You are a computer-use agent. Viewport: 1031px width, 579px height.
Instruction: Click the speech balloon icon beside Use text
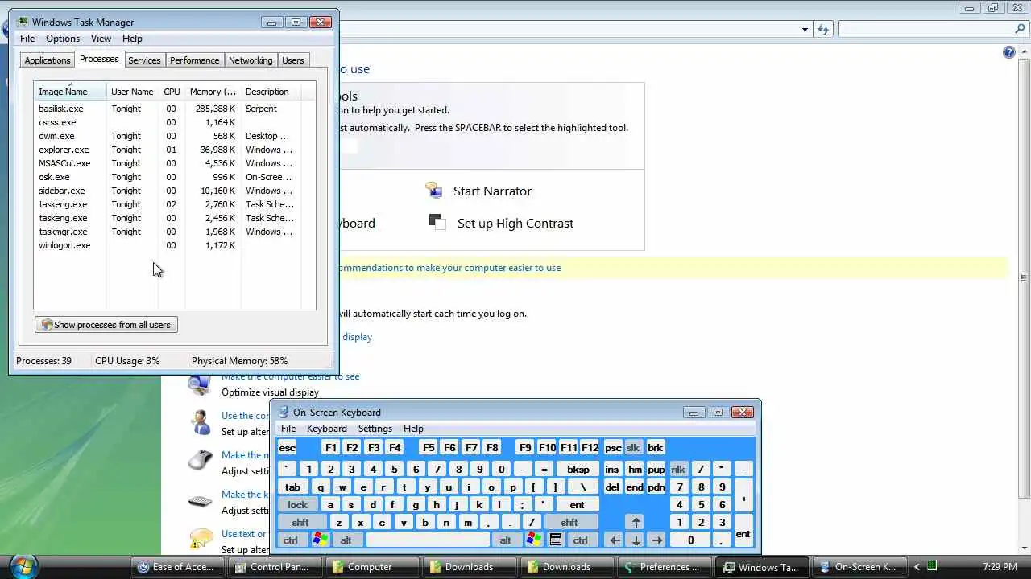201,538
